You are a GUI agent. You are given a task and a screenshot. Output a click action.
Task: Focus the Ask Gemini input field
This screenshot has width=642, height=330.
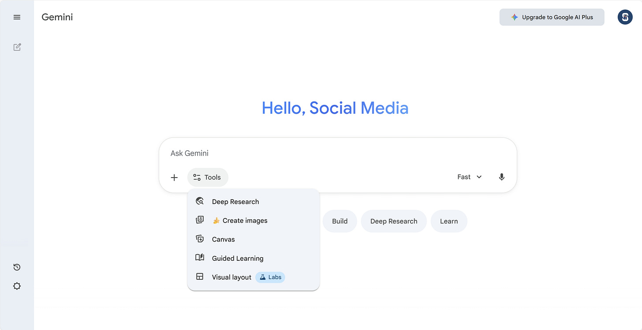click(x=338, y=153)
